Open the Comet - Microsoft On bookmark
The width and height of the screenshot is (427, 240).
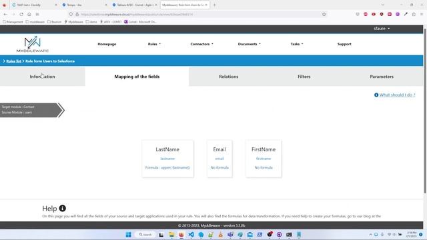point(140,22)
